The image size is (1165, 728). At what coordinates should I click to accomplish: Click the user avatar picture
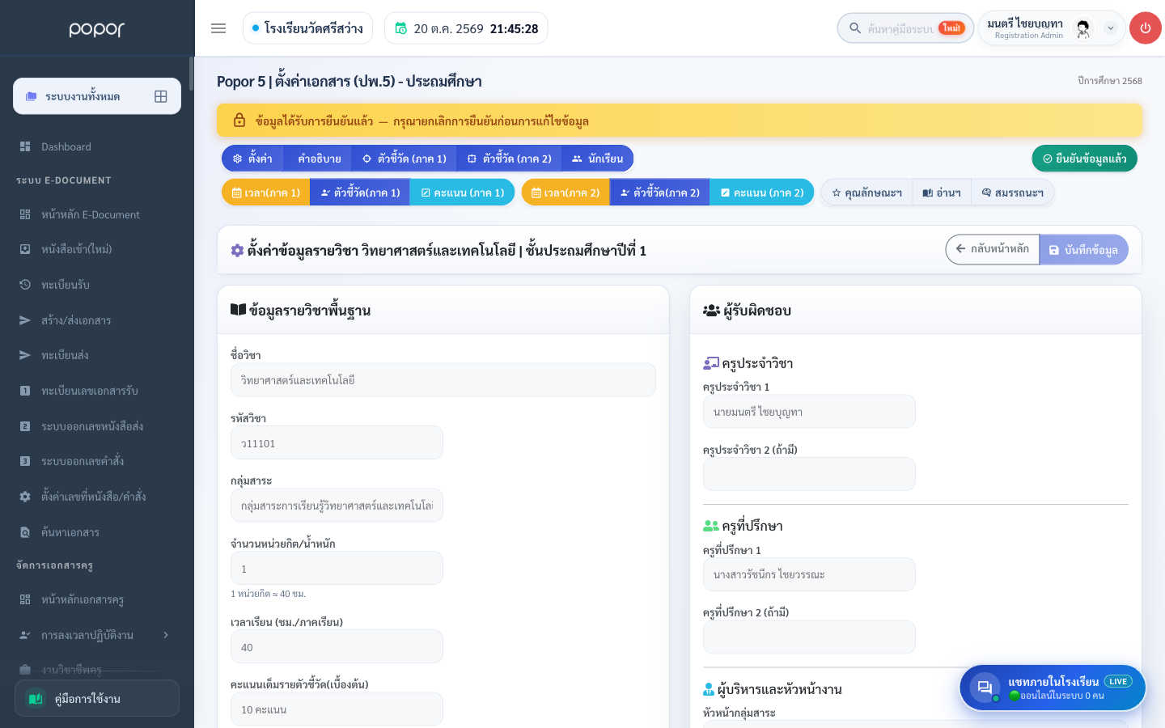point(1083,28)
